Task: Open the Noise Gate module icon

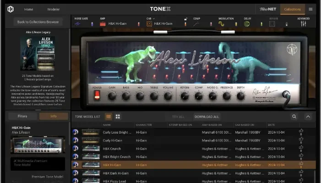Action: (77, 24)
